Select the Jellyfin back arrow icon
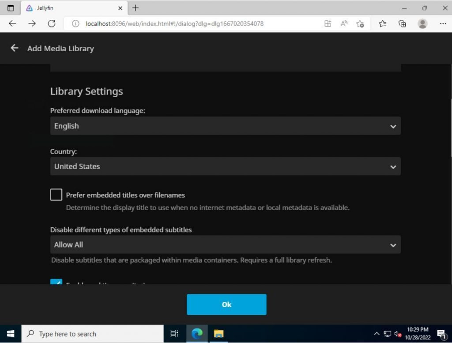Viewport: 452px width, 343px height. (14, 48)
